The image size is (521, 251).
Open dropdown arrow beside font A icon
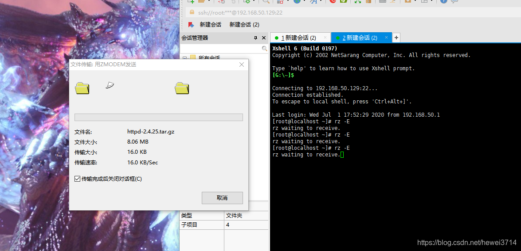point(320,1)
